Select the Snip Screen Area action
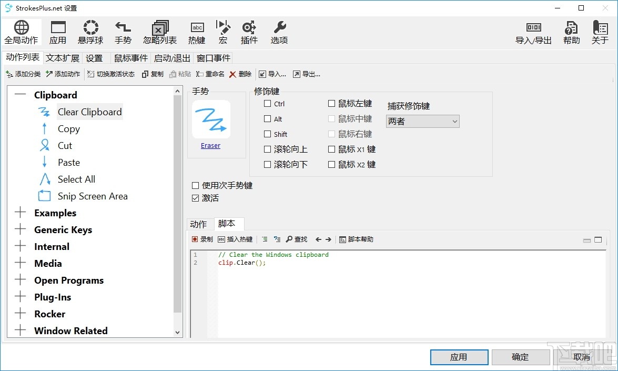This screenshot has width=618, height=371. (x=93, y=196)
